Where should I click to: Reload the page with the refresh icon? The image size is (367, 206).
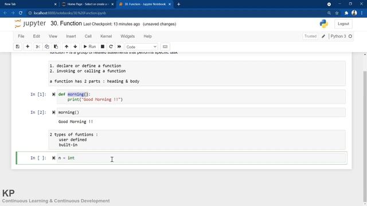pyautogui.click(x=21, y=13)
